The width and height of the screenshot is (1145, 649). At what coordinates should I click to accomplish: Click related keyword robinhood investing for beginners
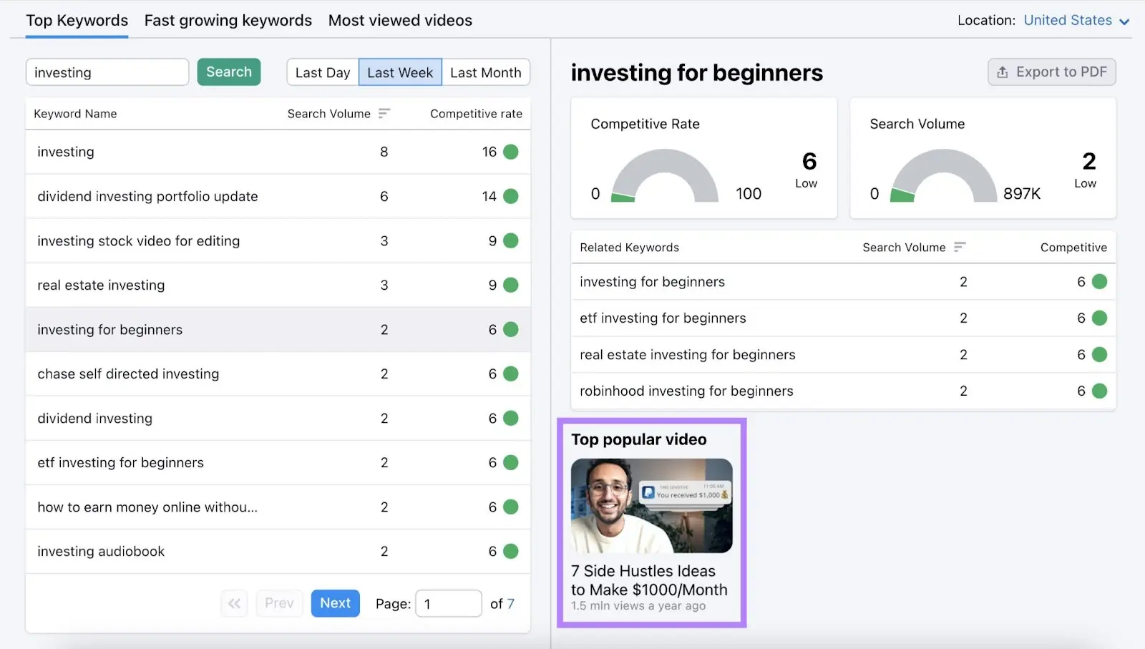(843, 391)
